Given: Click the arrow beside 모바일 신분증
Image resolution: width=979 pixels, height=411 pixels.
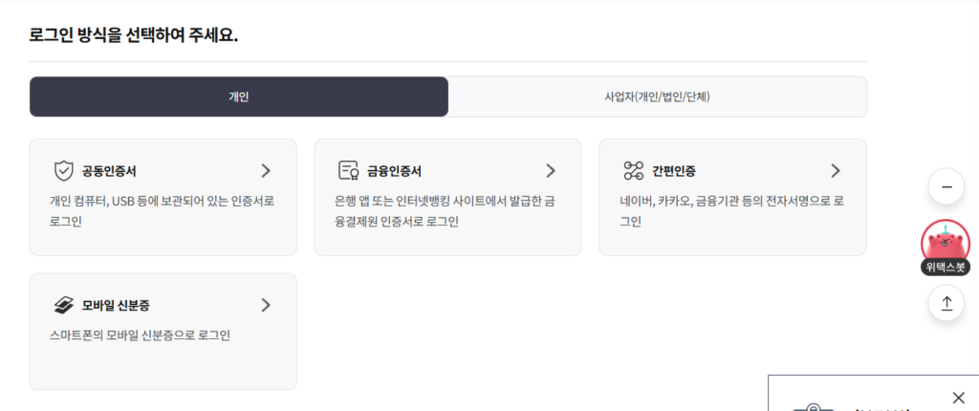Looking at the screenshot, I should (x=266, y=306).
